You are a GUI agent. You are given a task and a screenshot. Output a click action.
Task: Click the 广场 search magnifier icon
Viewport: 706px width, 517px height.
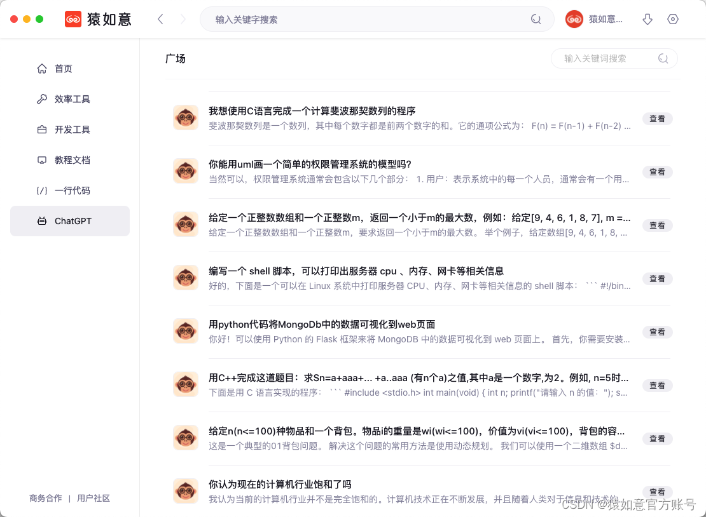click(x=663, y=58)
